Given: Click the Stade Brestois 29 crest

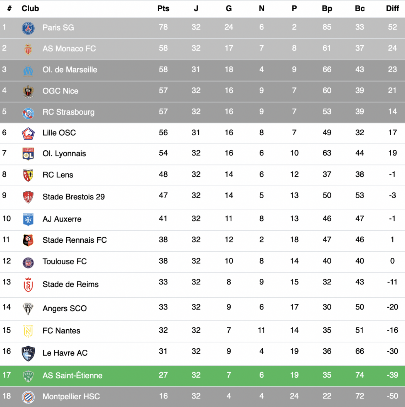Looking at the screenshot, I should point(28,197).
